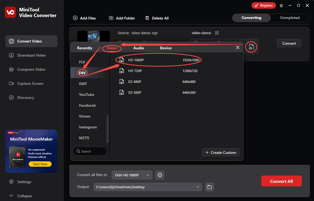Switch to the Converting tab

[x=251, y=18]
